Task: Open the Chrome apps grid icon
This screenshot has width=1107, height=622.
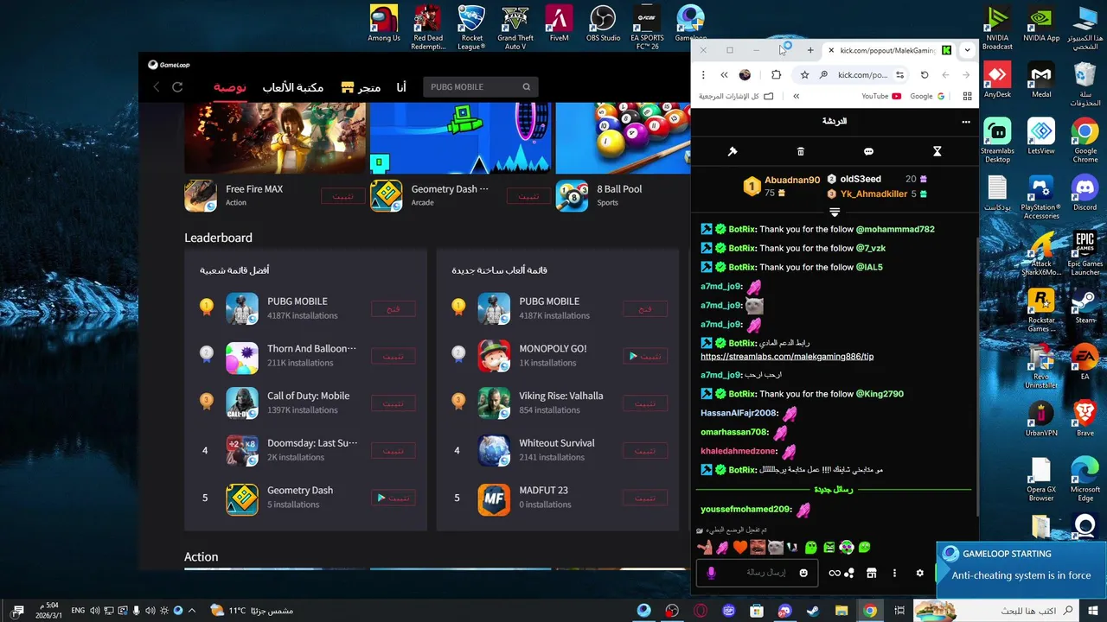Action: (967, 96)
